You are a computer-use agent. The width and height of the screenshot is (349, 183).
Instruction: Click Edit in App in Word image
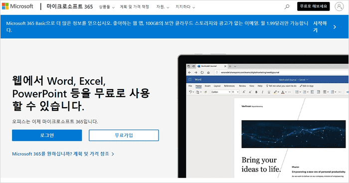307,86
